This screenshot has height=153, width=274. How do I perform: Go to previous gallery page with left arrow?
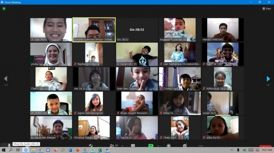[x=6, y=79]
